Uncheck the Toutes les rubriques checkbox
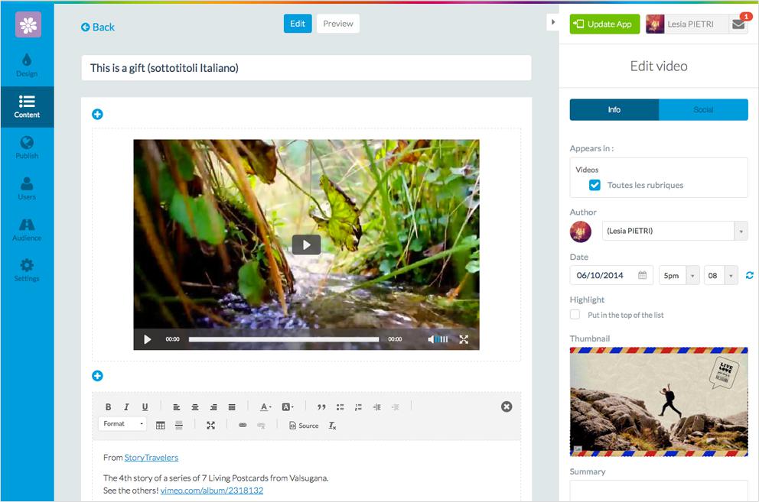 point(594,185)
